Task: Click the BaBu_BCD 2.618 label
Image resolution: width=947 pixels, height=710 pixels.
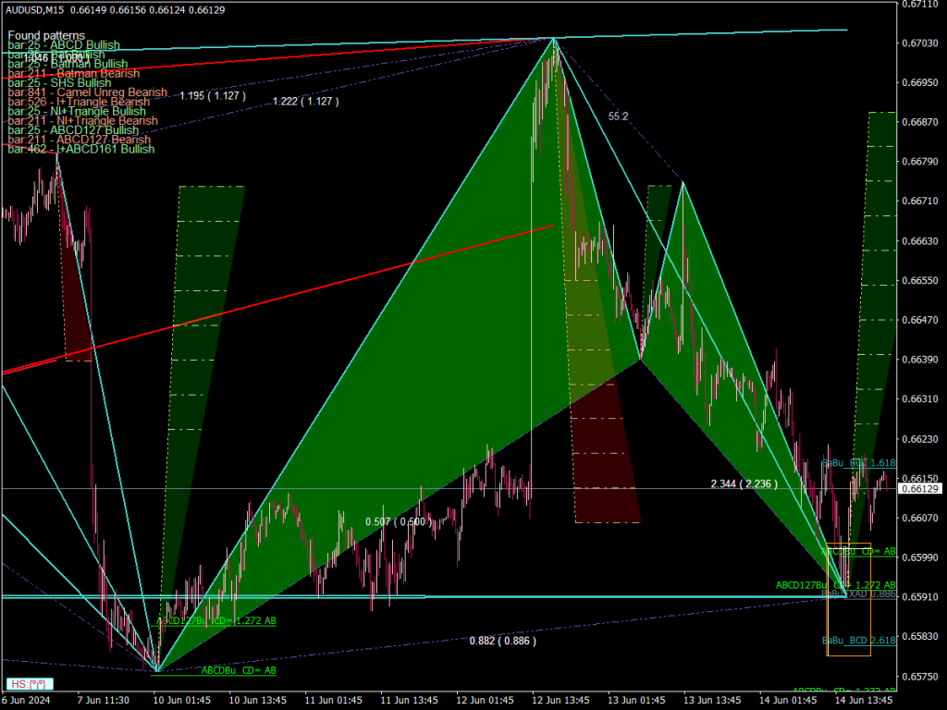Action: (x=857, y=640)
